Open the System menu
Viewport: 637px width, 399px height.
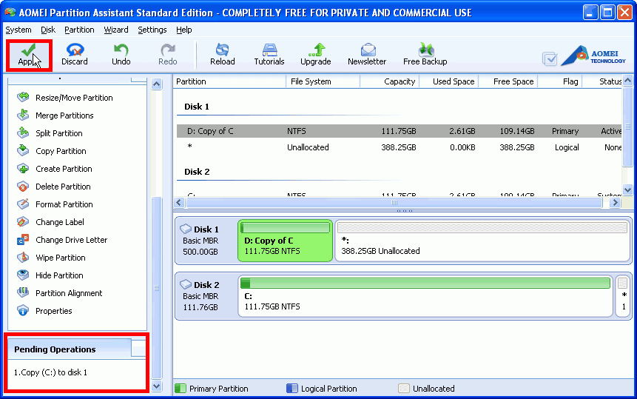click(18, 30)
